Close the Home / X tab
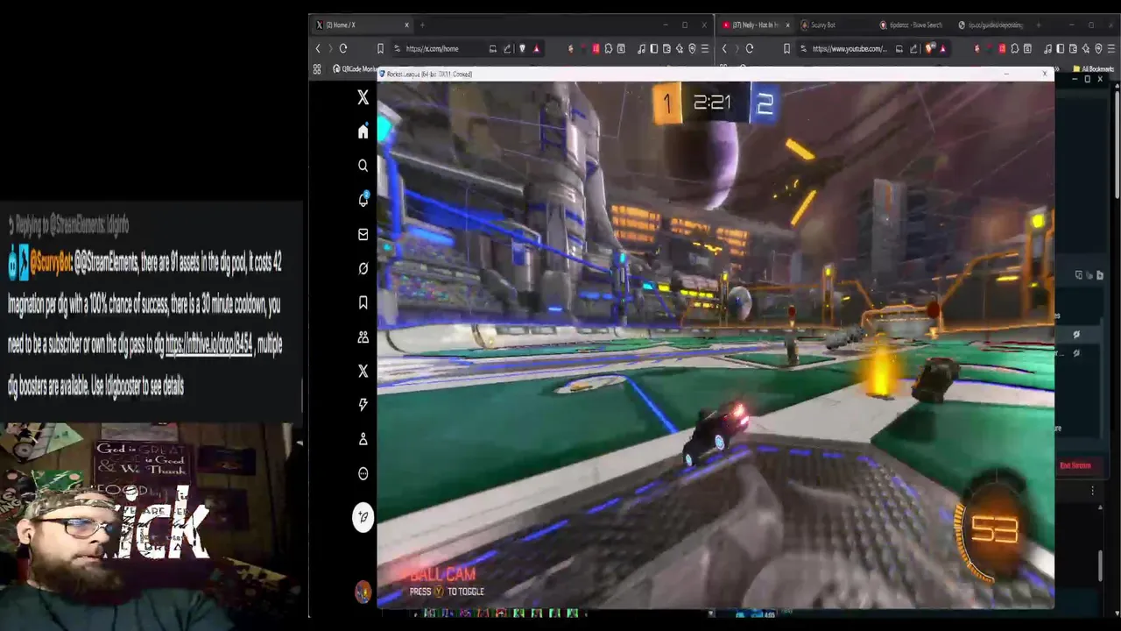The image size is (1121, 631). (x=407, y=25)
